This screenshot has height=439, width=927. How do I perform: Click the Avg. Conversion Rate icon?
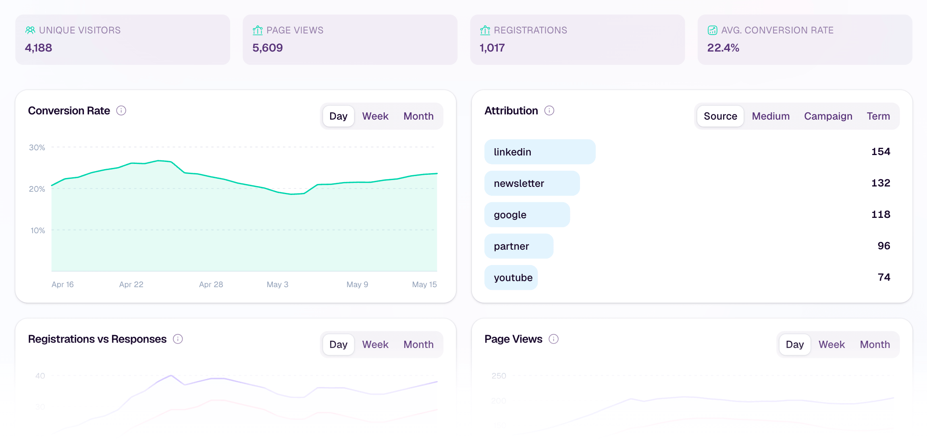tap(712, 30)
